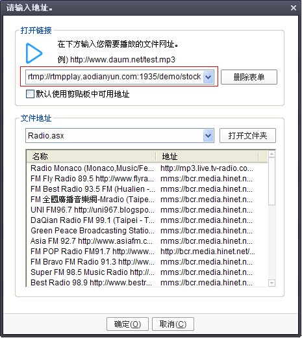Image resolution: width=302 pixels, height=338 pixels.
Task: Select Radio Monaco station entry
Action: [147, 168]
